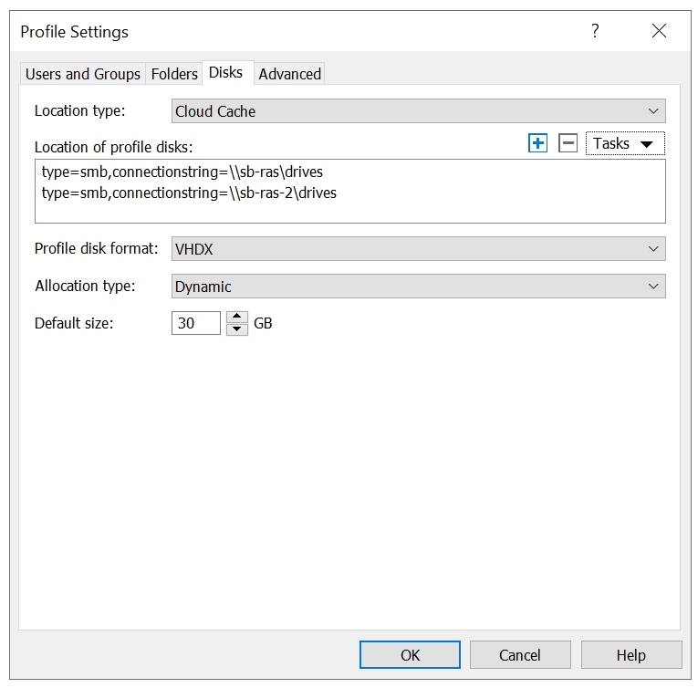Open the Folders tab
698x688 pixels.
click(x=174, y=74)
